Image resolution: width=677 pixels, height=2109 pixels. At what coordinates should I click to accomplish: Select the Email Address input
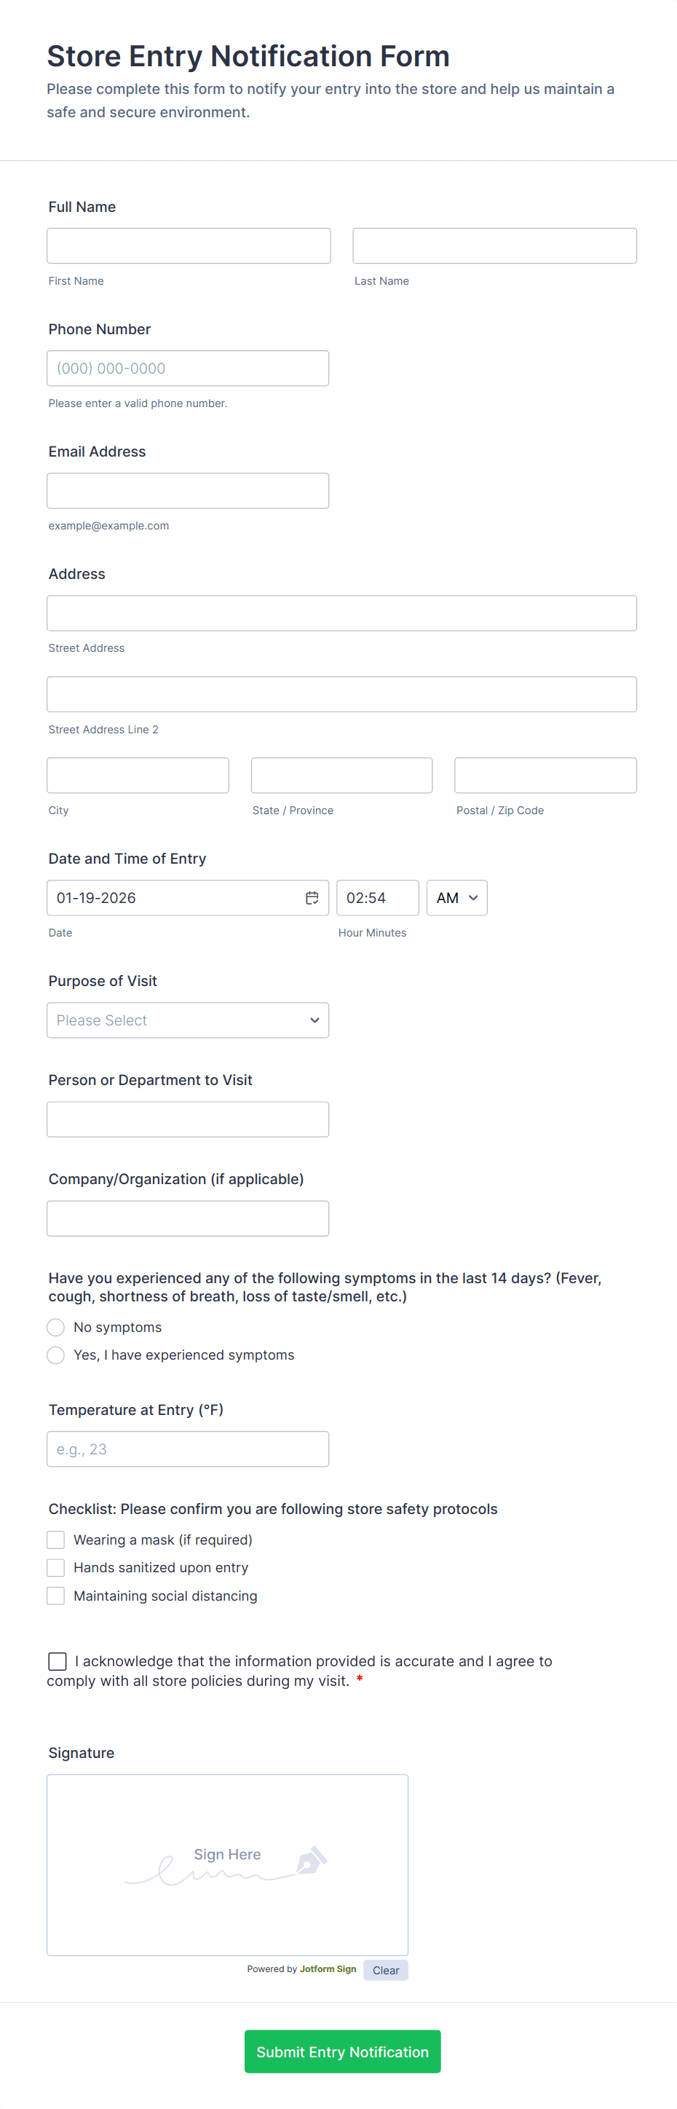(188, 490)
